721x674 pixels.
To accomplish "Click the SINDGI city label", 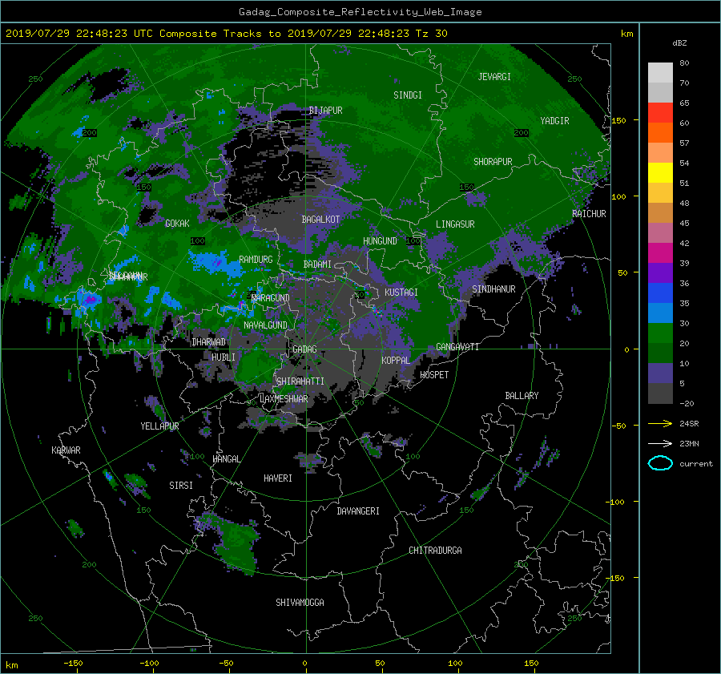I will pos(408,95).
